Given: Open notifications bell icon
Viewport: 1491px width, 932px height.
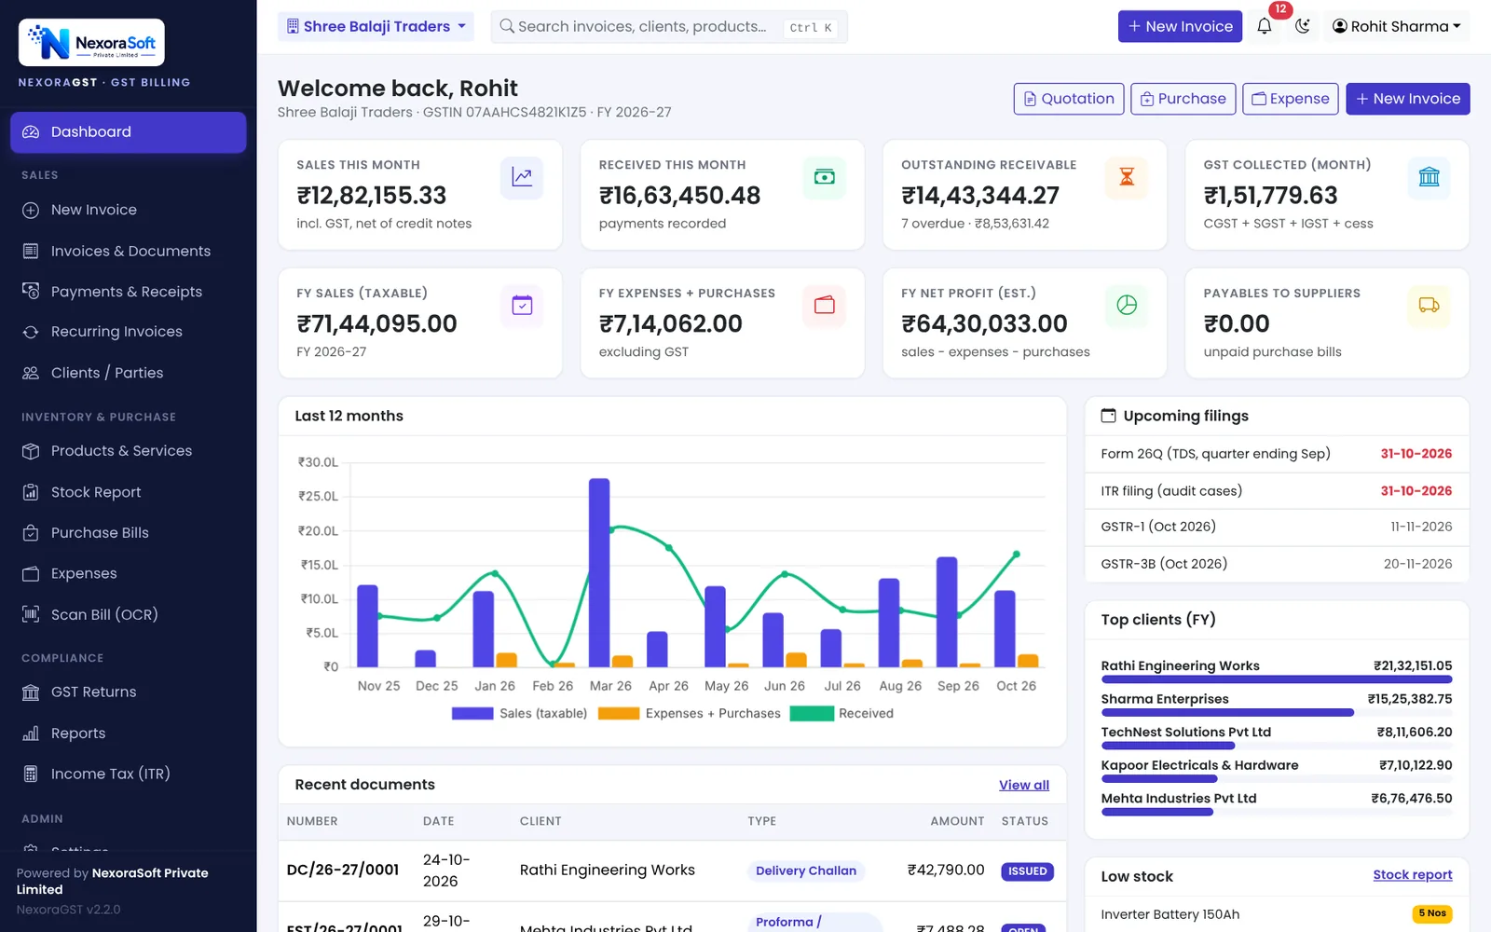Looking at the screenshot, I should 1264,26.
